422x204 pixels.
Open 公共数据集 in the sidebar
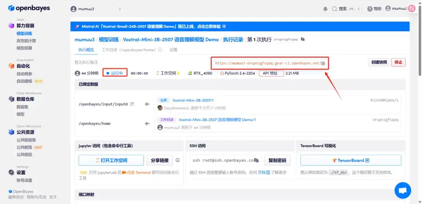pyautogui.click(x=27, y=140)
